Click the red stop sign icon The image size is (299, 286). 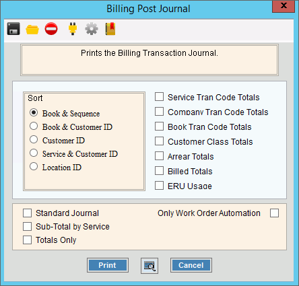tap(51, 29)
